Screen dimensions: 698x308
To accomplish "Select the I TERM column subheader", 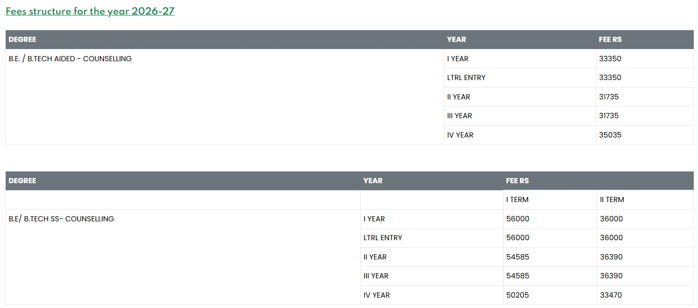I will click(517, 200).
